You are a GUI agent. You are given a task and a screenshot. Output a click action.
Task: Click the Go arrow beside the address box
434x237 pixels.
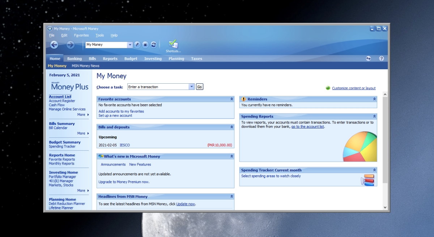(137, 45)
